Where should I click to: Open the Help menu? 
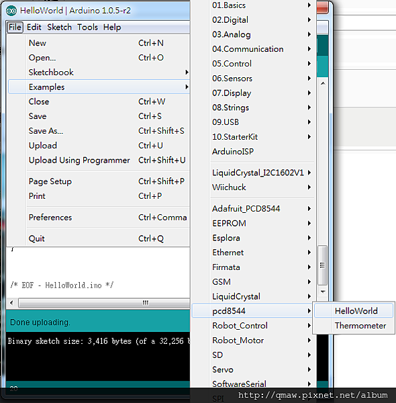(112, 27)
